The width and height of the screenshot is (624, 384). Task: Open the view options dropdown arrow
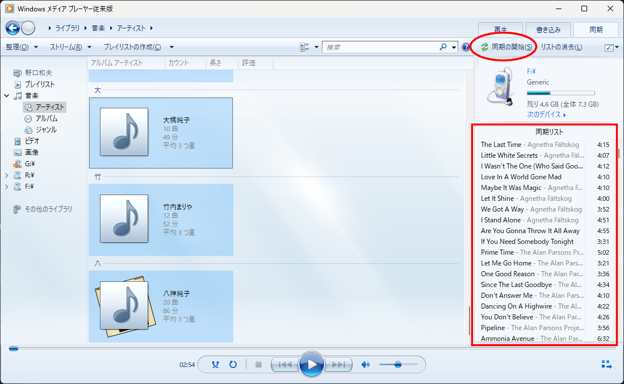coord(316,47)
